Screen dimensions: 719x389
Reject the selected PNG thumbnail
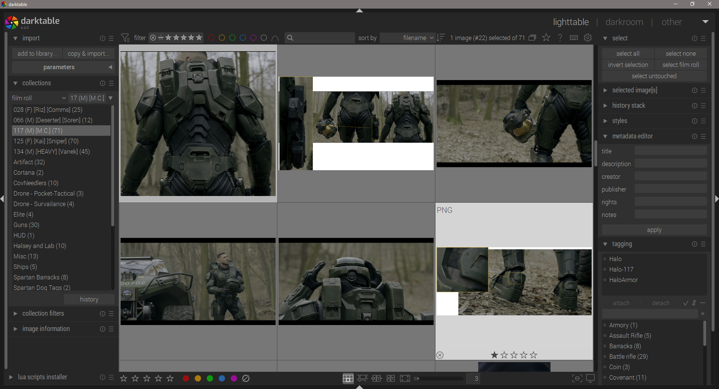pos(440,355)
